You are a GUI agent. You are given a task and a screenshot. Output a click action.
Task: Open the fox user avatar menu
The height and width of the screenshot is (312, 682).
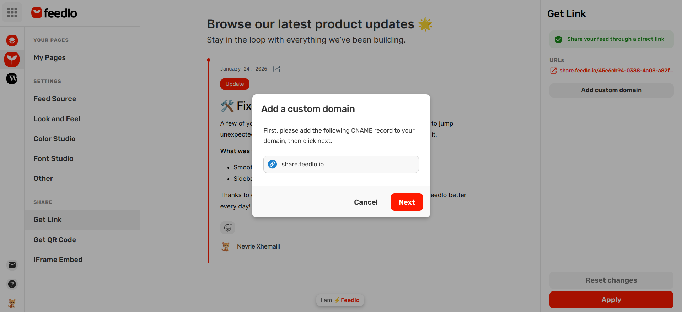[x=12, y=303]
